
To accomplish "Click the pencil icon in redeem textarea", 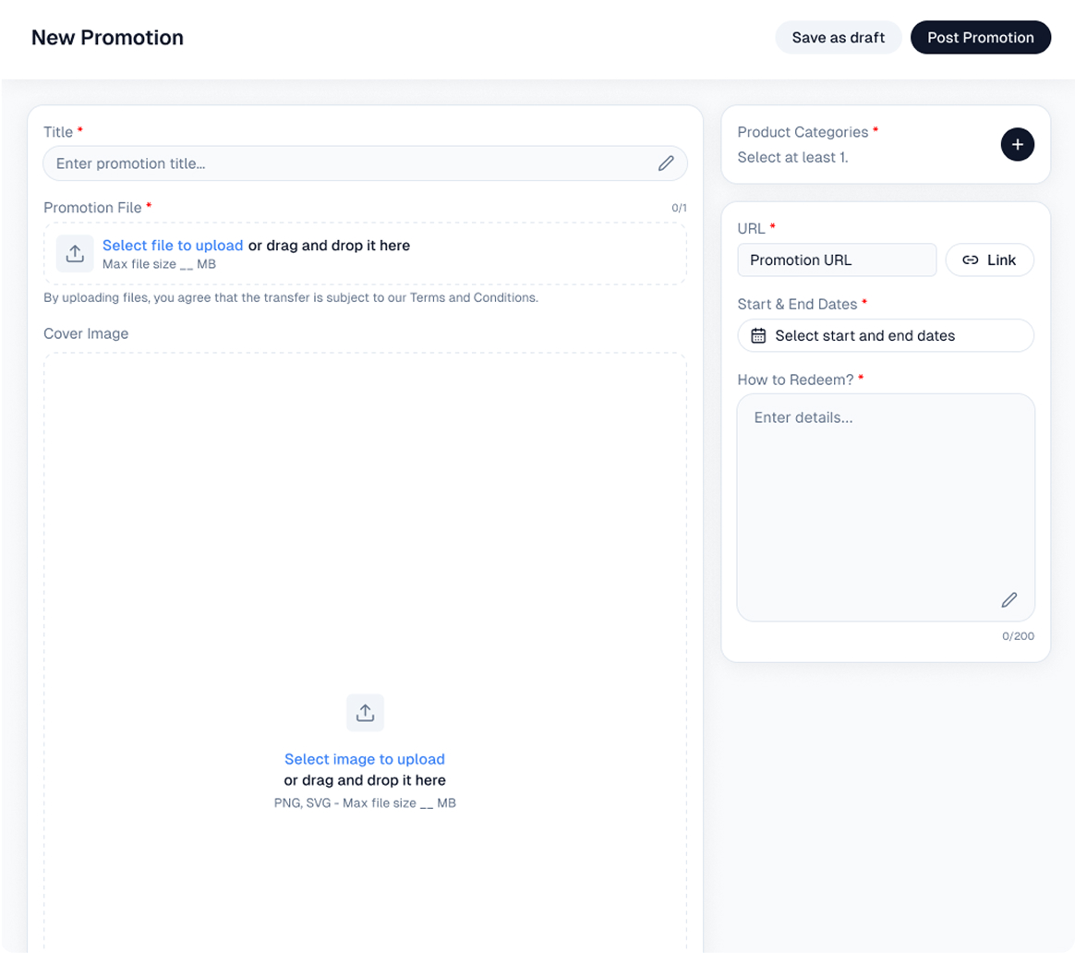I will tap(1009, 600).
